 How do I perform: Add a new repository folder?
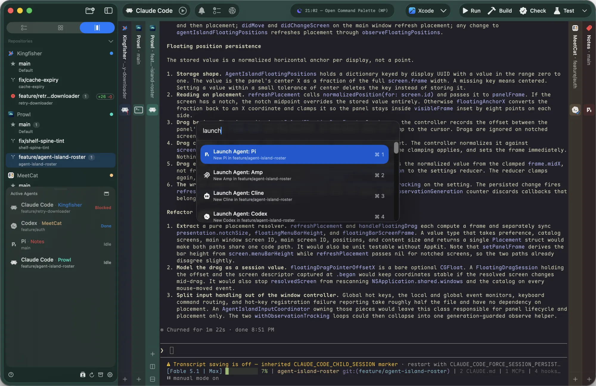tap(90, 11)
